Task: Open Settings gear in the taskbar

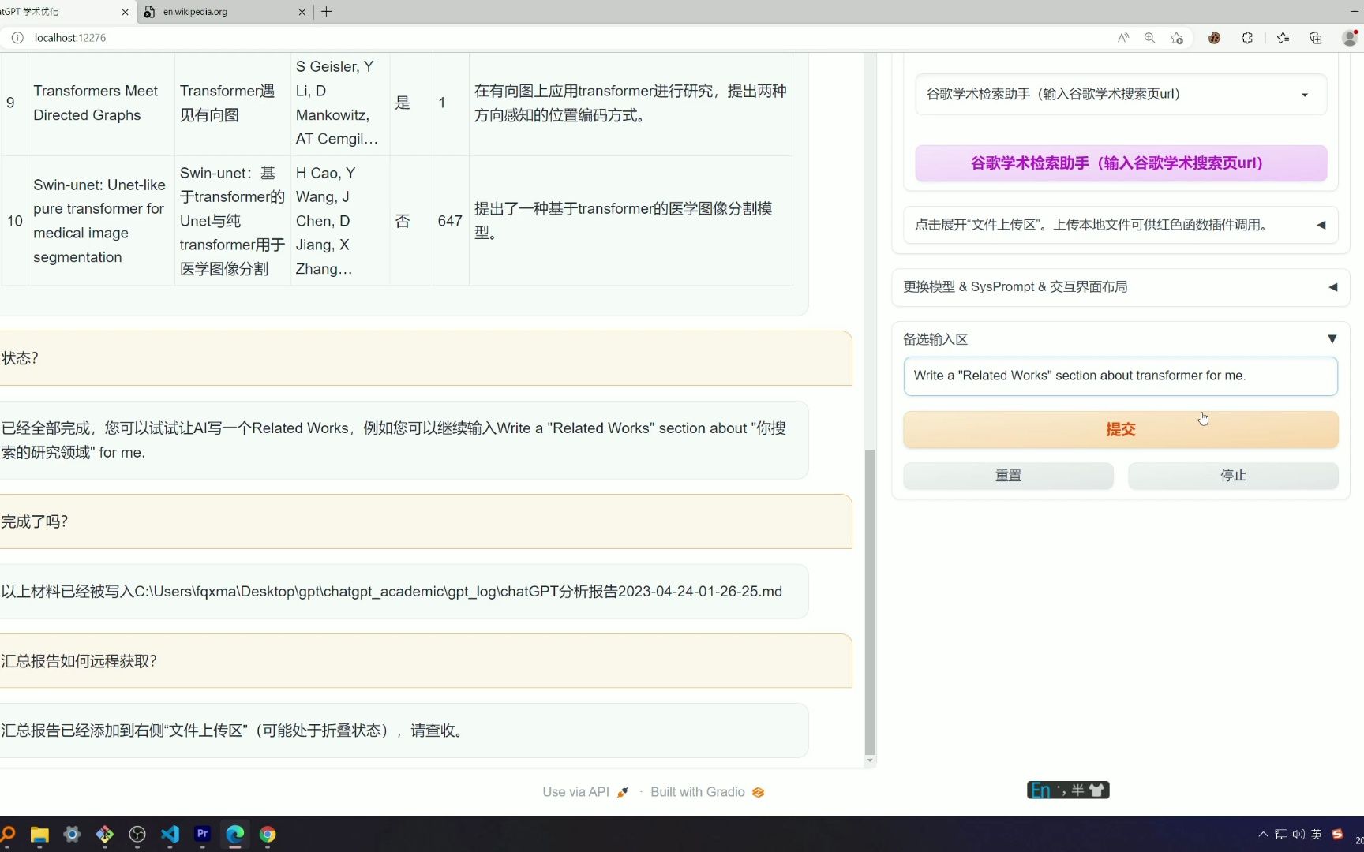Action: click(73, 835)
